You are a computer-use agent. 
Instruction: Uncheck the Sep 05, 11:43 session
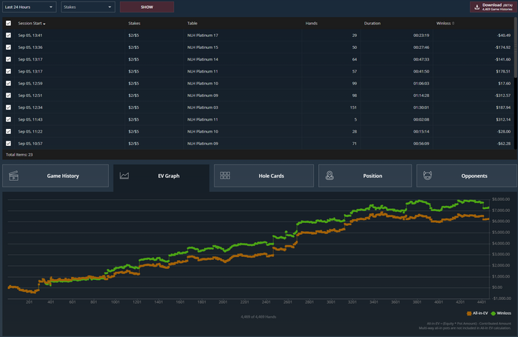pyautogui.click(x=9, y=119)
